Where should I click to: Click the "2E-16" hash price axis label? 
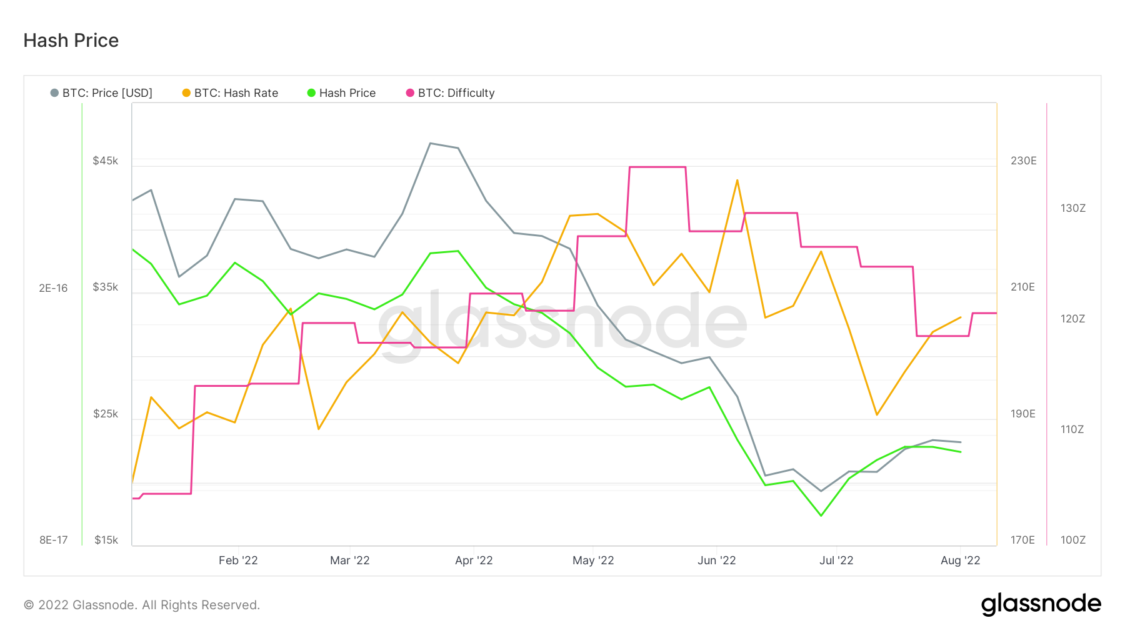53,288
